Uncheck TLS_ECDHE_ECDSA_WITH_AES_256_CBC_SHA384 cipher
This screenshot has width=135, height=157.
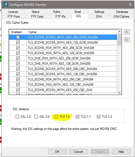(x=18, y=69)
